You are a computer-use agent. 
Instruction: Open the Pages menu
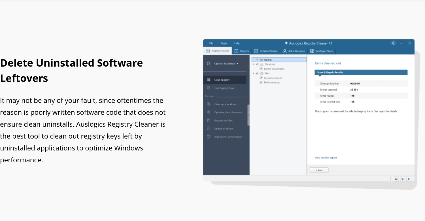click(224, 43)
